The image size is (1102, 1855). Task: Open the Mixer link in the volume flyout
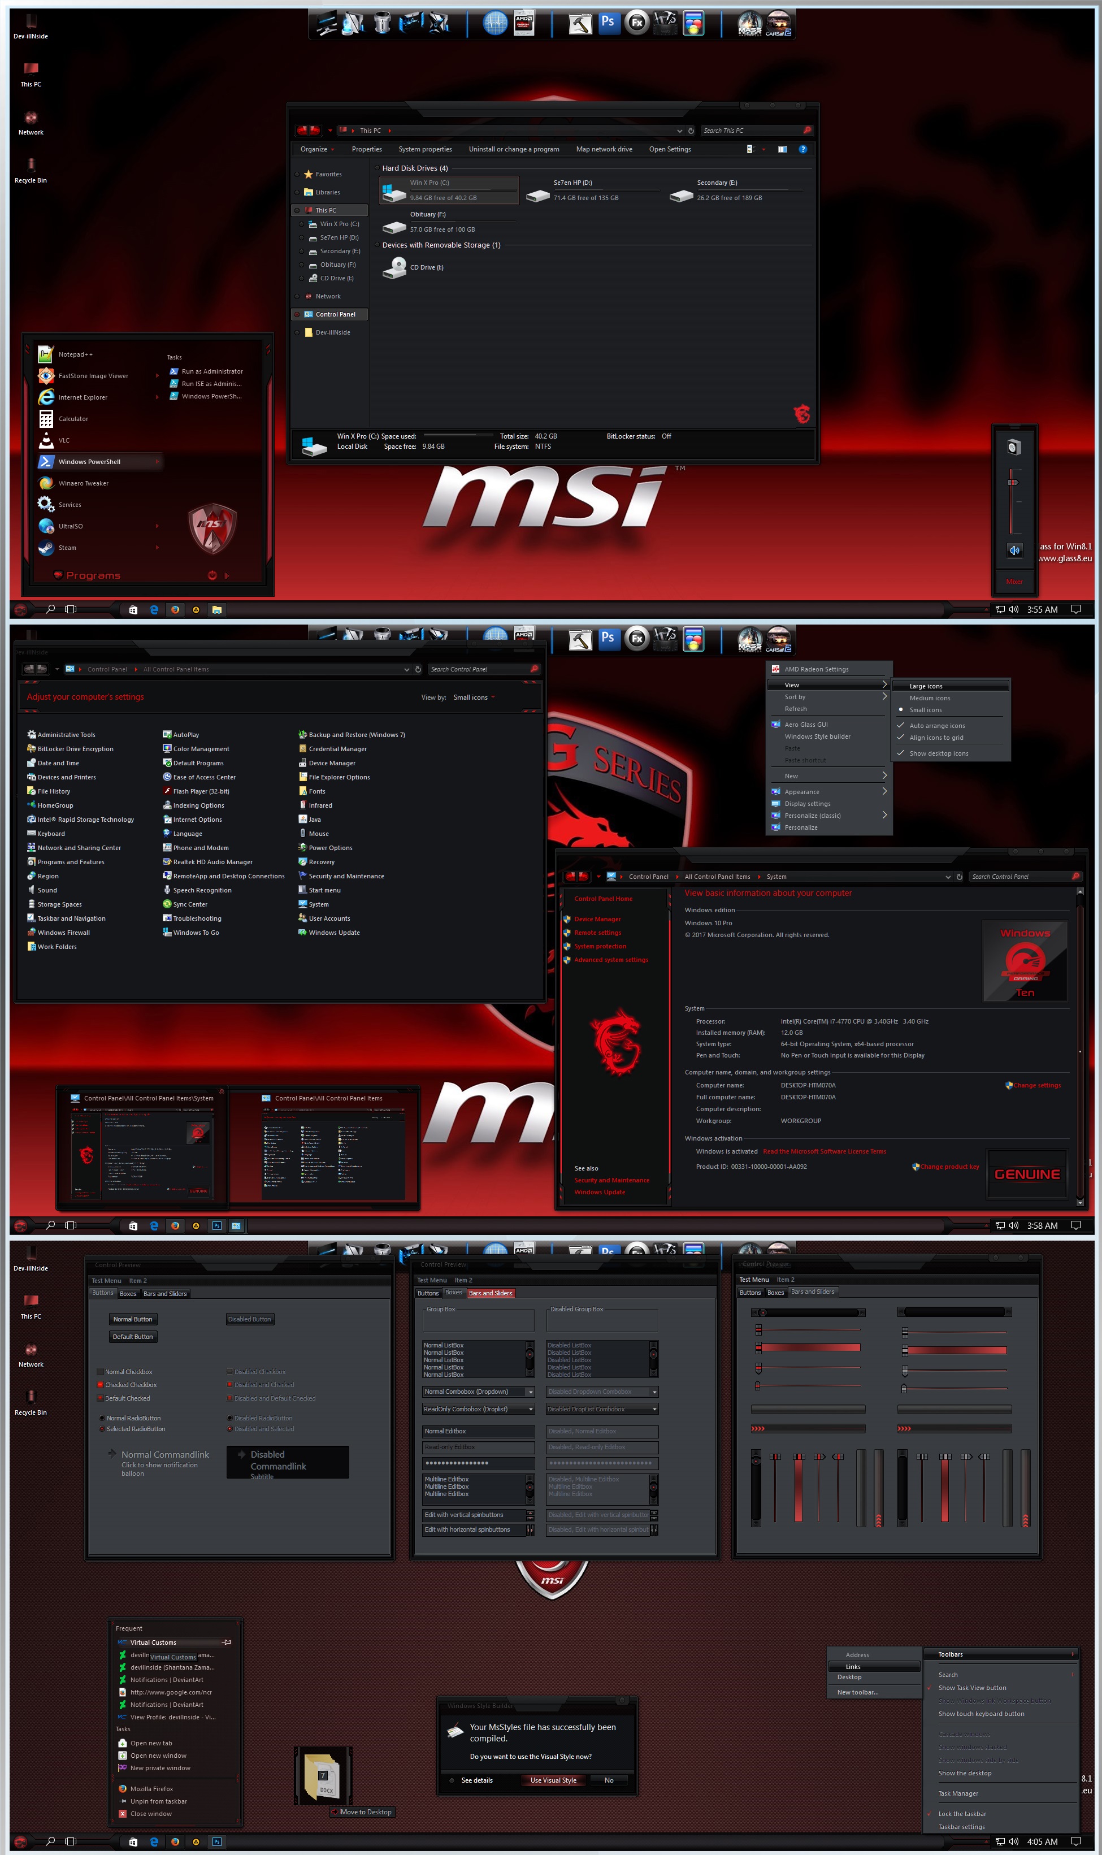[x=1014, y=582]
